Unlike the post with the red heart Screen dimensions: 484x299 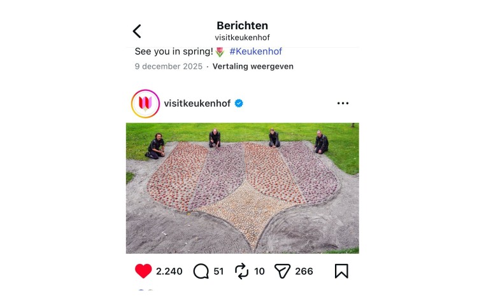pyautogui.click(x=143, y=271)
